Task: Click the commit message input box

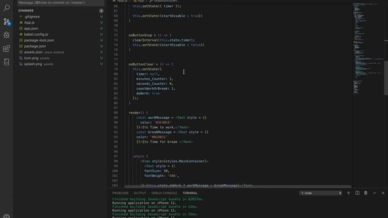Action: click(61, 2)
